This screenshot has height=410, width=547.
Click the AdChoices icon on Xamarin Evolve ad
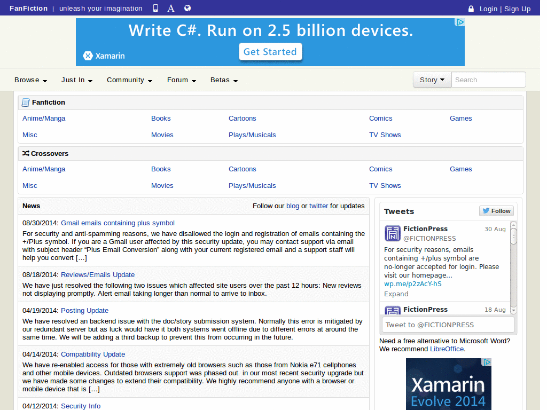[487, 362]
